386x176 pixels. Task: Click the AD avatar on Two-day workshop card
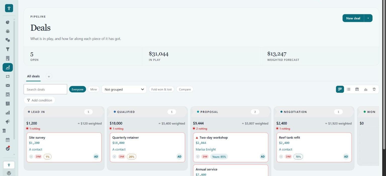coord(263,157)
